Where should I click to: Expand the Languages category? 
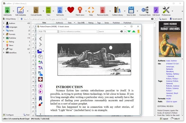[x=4, y=27]
